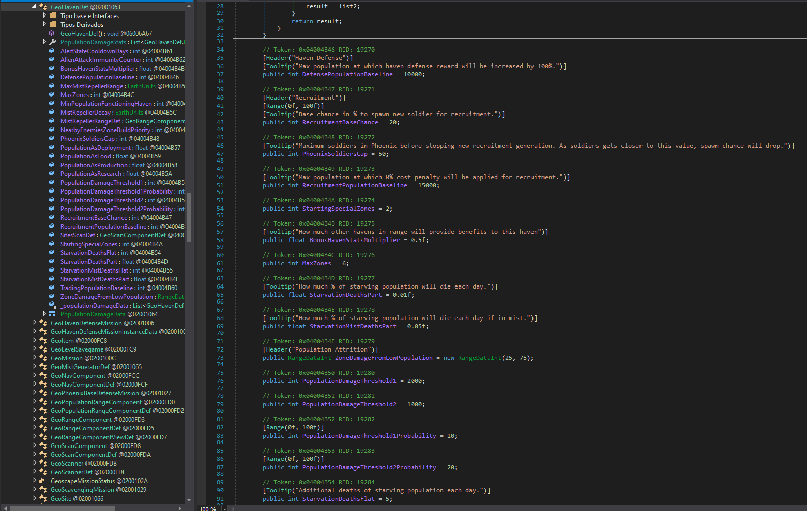Image resolution: width=807 pixels, height=511 pixels.
Task: Click the field icon next to StartingSpecialZones
Action: (x=52, y=244)
